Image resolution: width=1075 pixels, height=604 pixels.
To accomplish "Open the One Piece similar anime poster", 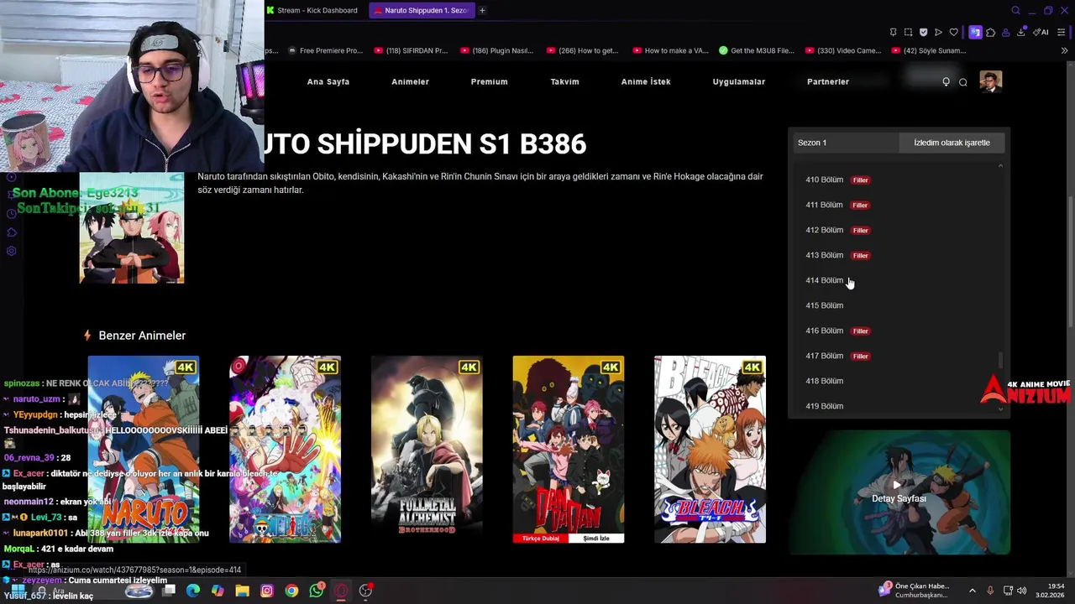I will pos(286,450).
